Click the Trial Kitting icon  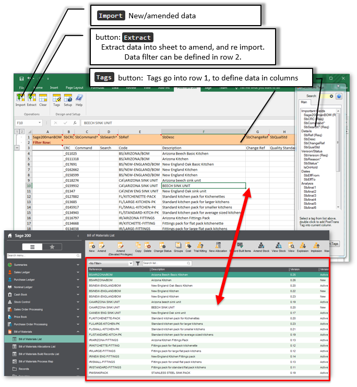point(200,245)
